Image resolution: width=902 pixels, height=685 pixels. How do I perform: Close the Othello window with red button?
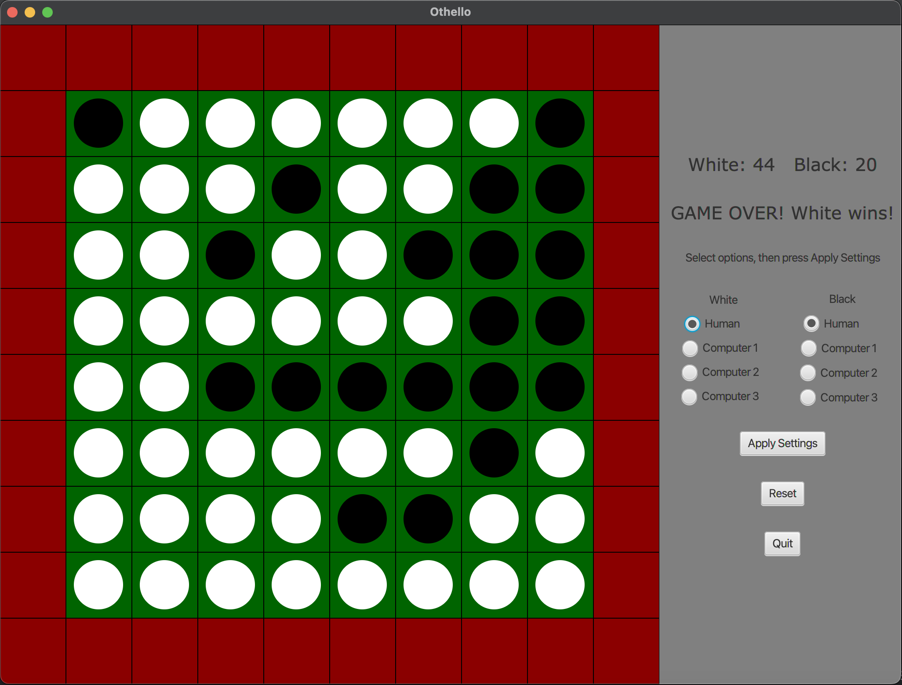pos(12,12)
